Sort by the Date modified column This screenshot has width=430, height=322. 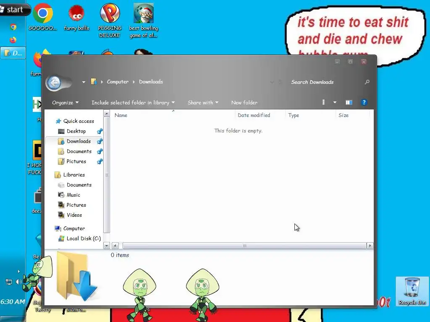260,115
